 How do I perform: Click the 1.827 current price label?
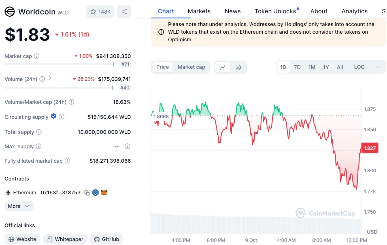click(x=370, y=148)
